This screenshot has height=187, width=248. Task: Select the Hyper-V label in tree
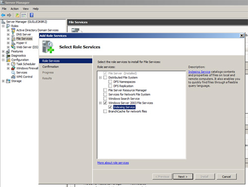21,43
